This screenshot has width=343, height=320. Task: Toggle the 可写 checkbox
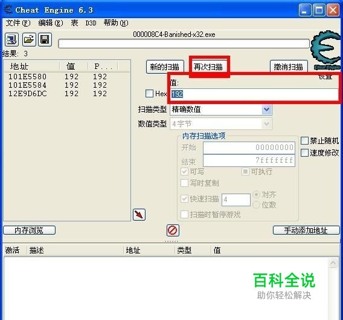[x=184, y=171]
